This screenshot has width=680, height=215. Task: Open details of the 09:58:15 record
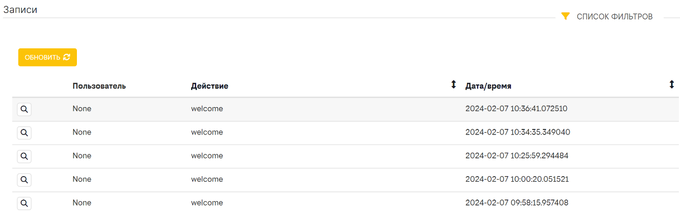pyautogui.click(x=24, y=203)
